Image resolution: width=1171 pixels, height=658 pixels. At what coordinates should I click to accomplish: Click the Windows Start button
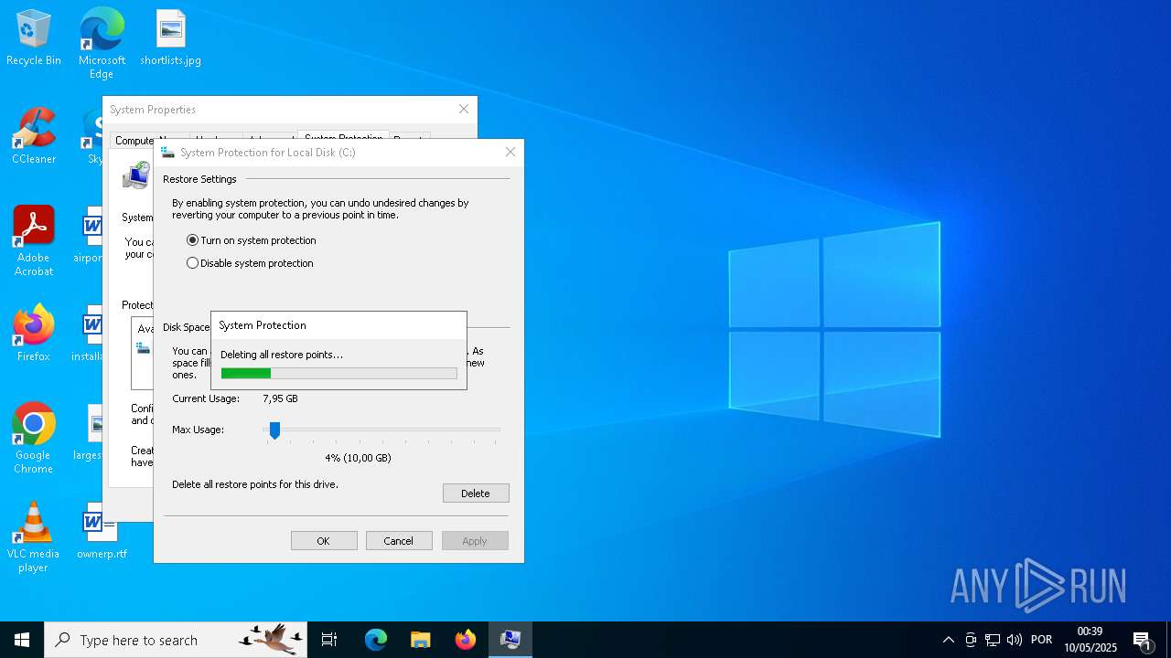pos(22,640)
